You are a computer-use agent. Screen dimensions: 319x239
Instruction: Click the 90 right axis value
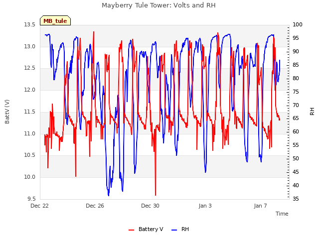coord(296,52)
